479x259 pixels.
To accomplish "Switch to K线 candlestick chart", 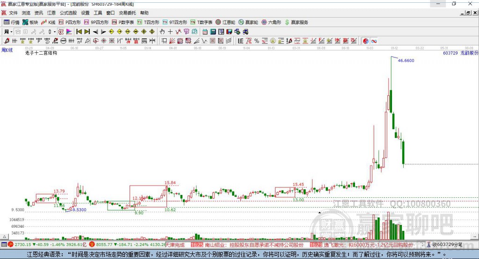I will click(48, 22).
